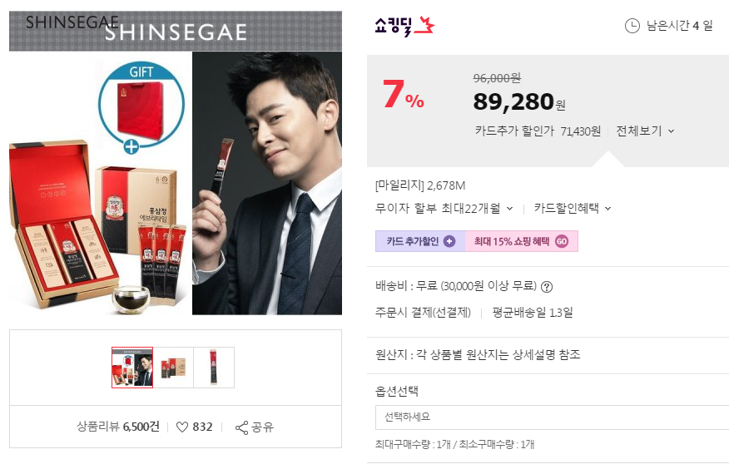Viewport: 729px width, 474px height.
Task: Click the share icon next to 공유
Action: click(242, 427)
